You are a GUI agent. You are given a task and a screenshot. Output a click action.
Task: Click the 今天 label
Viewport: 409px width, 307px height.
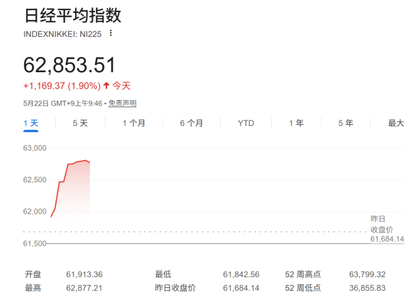pyautogui.click(x=121, y=86)
